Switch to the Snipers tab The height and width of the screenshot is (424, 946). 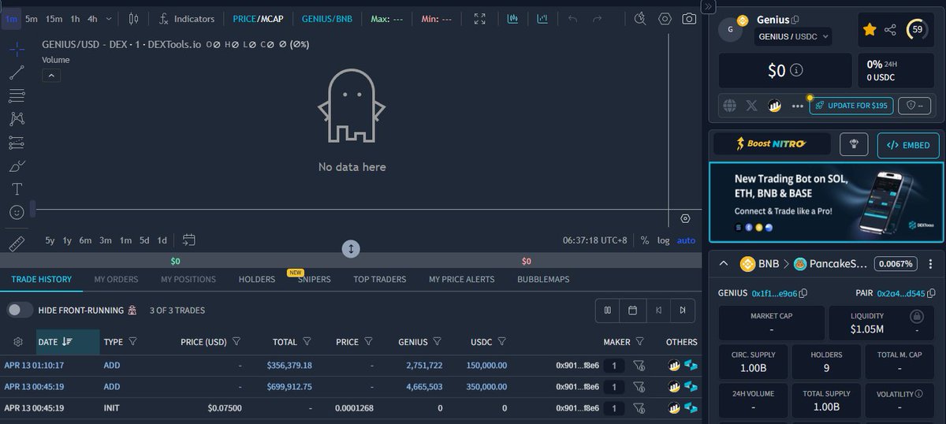(x=315, y=279)
